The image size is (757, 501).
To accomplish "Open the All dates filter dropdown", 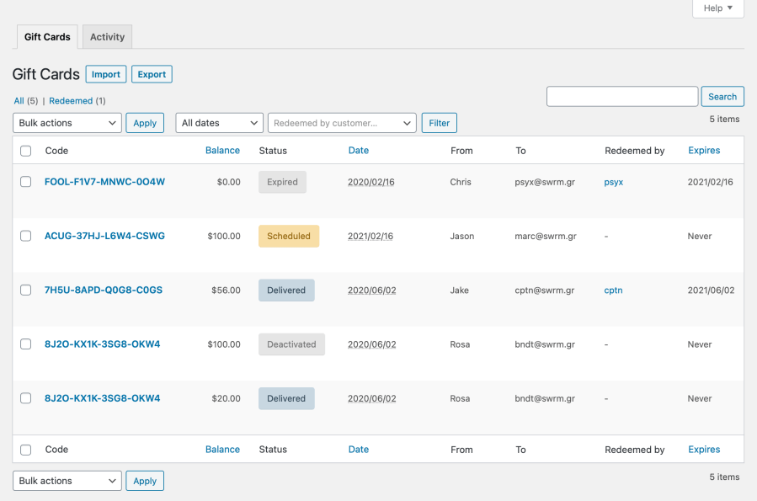I will (x=218, y=122).
